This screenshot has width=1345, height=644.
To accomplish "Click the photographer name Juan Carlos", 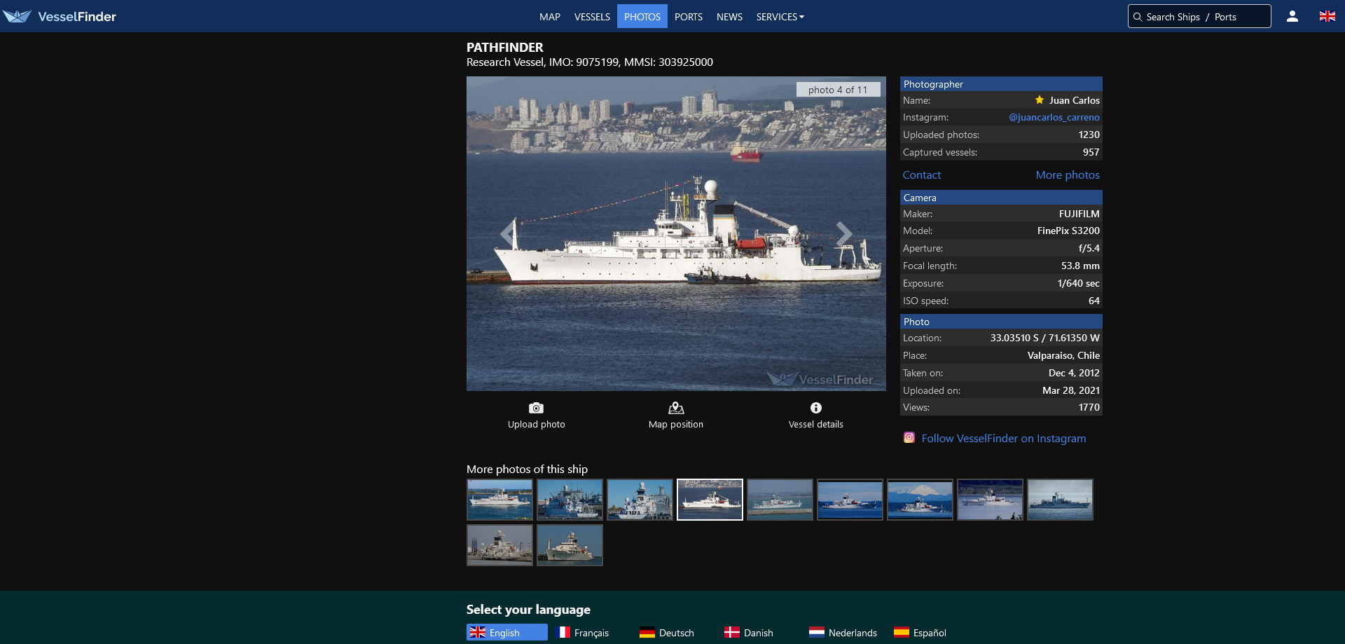I will click(1074, 100).
